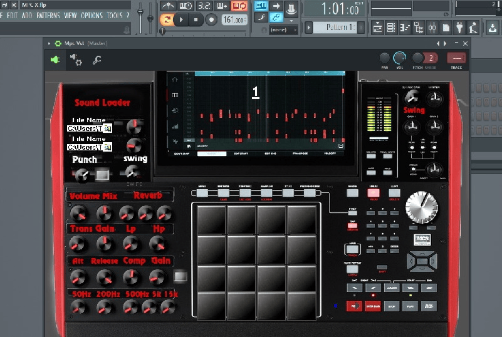The width and height of the screenshot is (502, 337).
Task: Click the red REC button on MPC
Action: pos(354,306)
